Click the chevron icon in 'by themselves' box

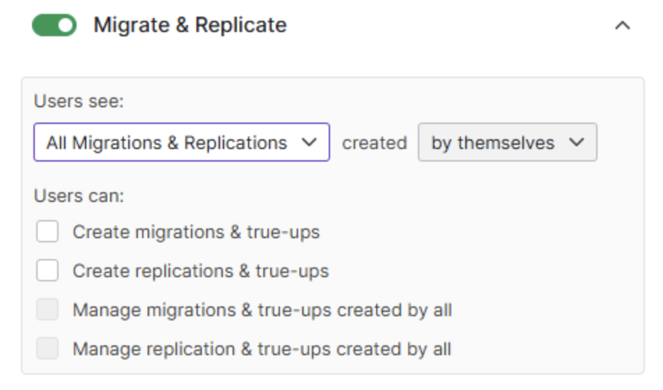pos(577,142)
